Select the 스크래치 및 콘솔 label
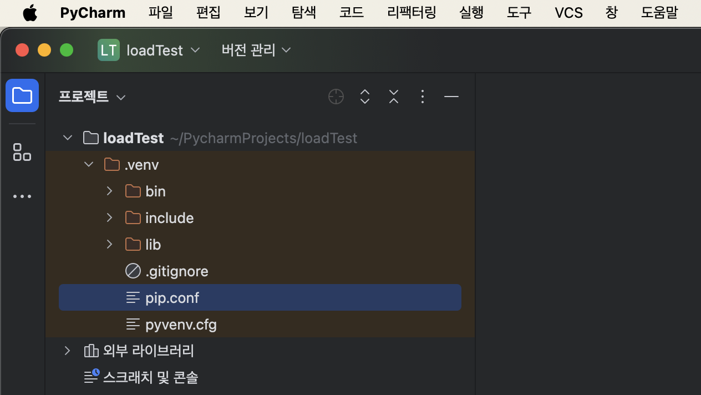 pyautogui.click(x=150, y=377)
